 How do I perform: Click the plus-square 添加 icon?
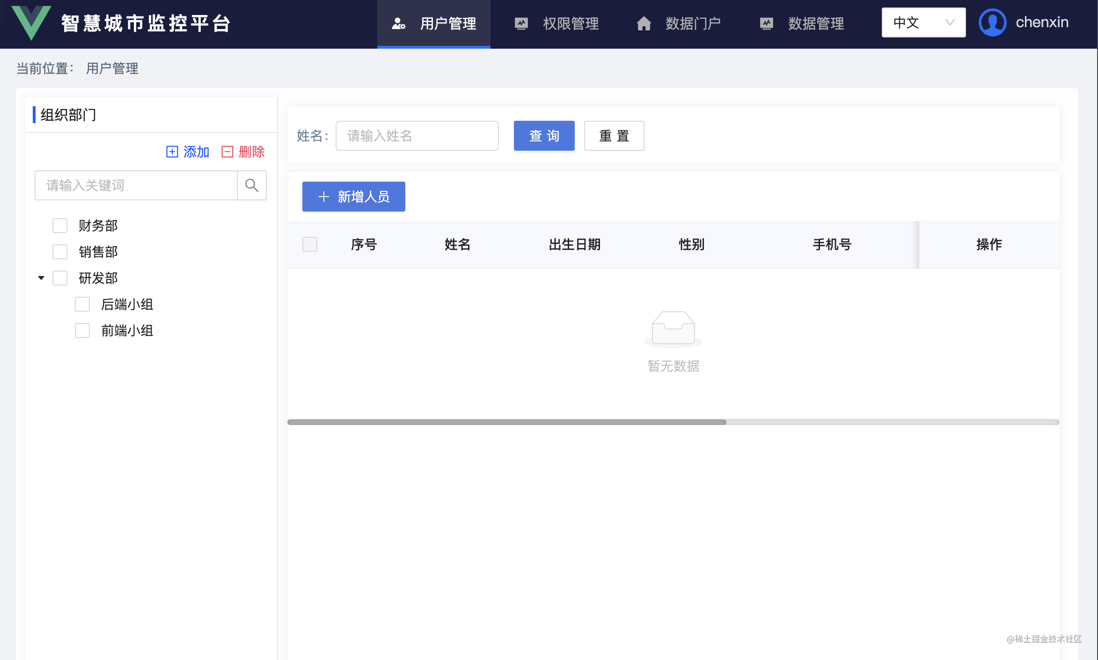click(172, 152)
